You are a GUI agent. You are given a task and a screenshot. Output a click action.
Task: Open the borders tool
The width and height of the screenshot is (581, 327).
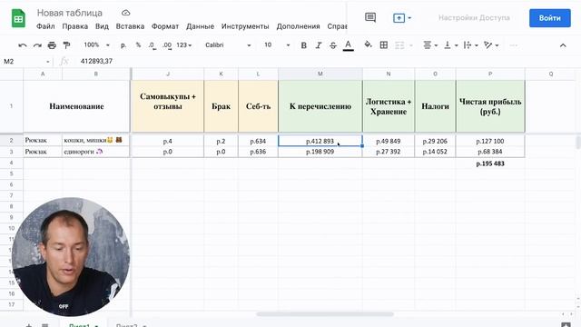(x=384, y=45)
